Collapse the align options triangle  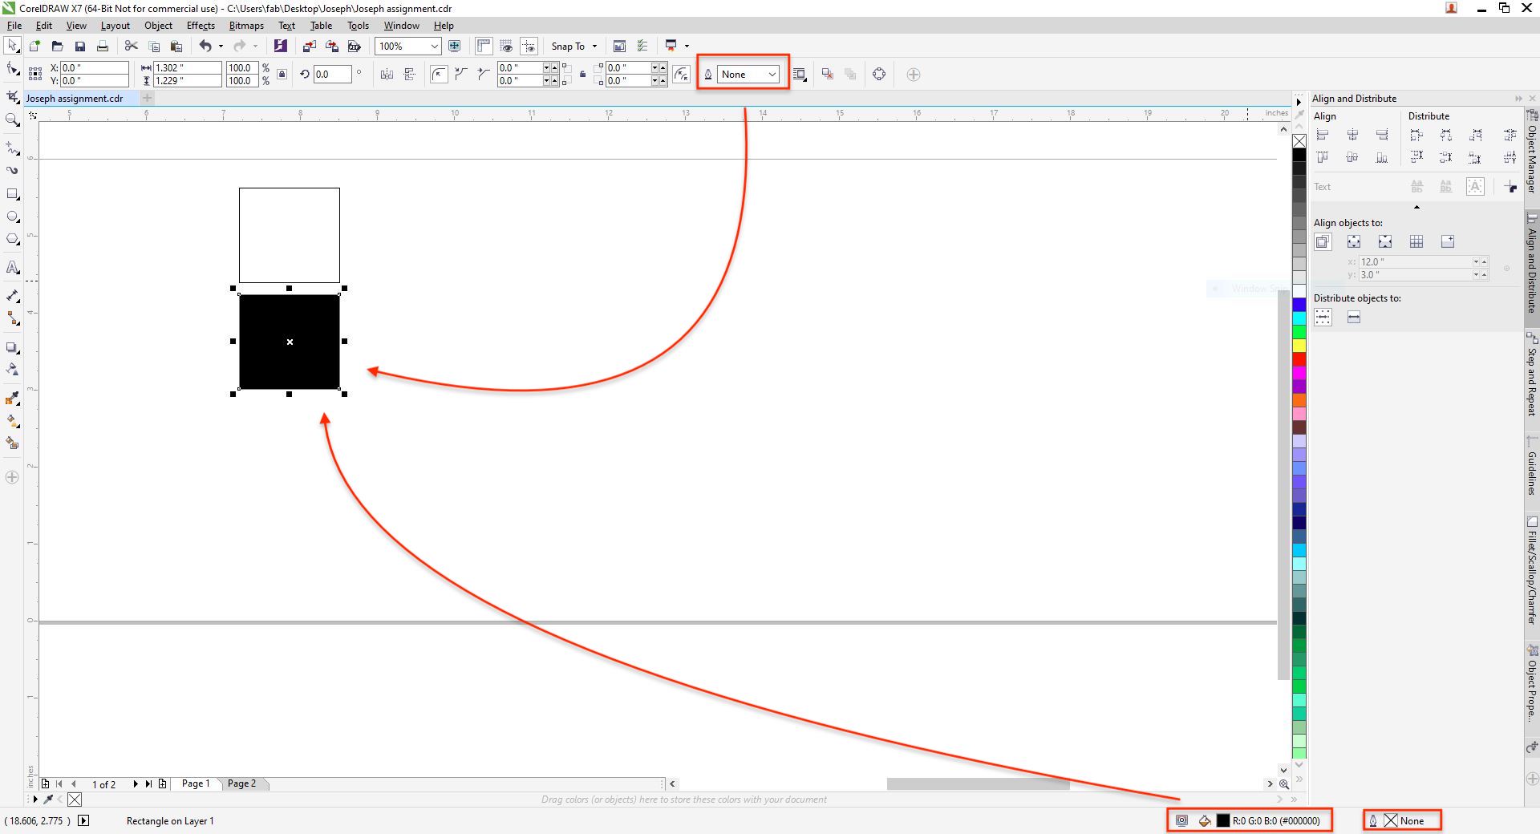1416,208
